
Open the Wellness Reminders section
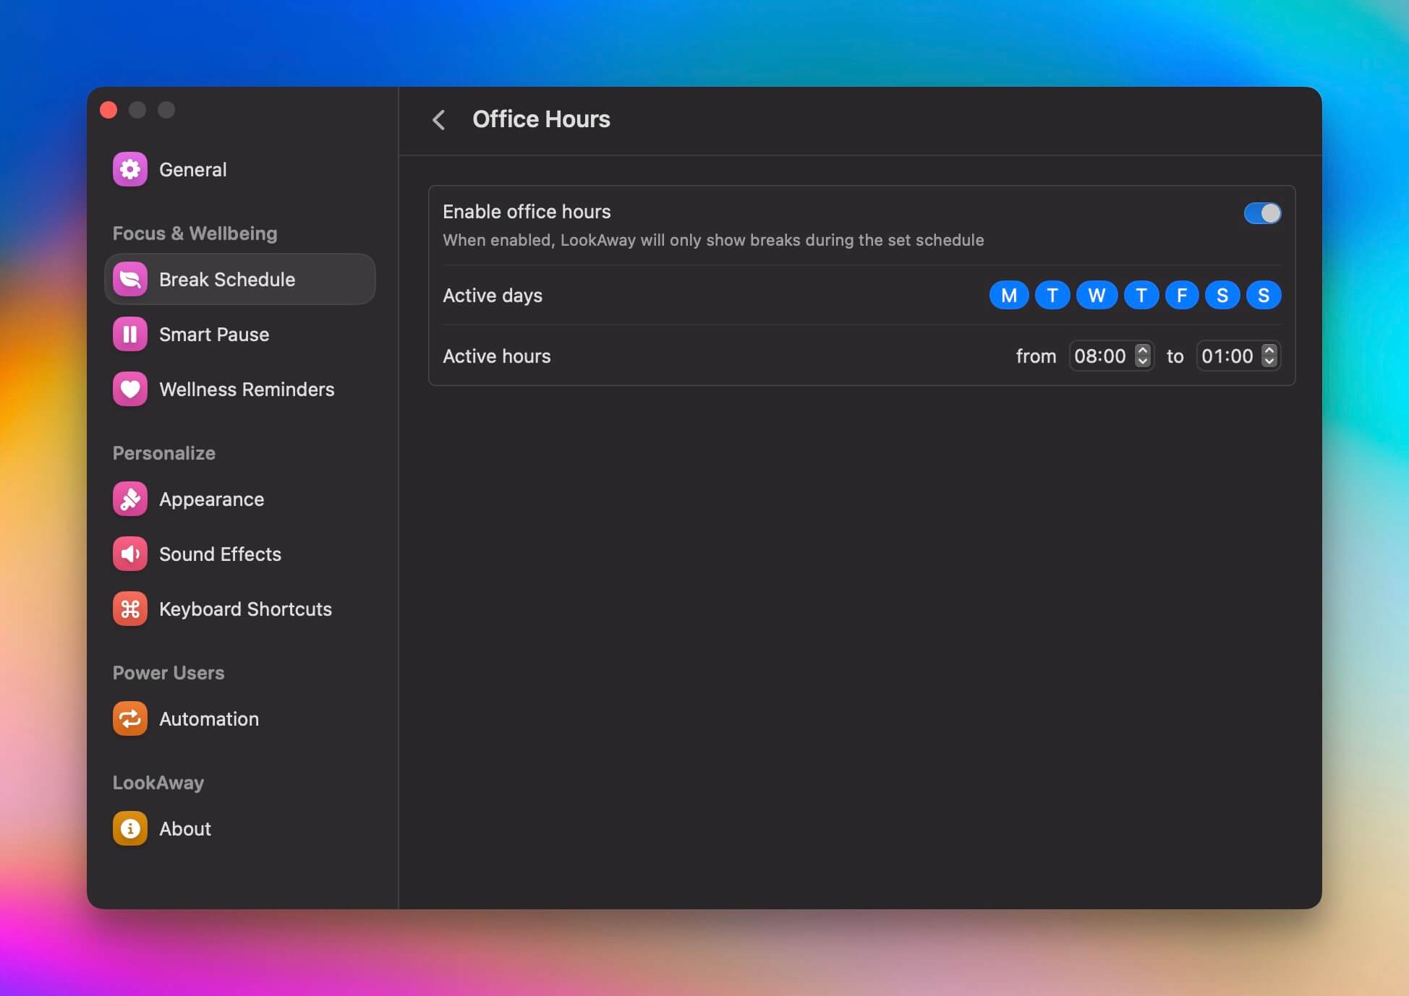[x=247, y=389]
